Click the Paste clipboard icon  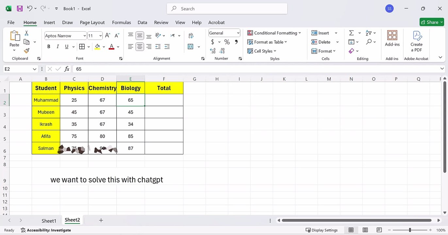click(x=14, y=36)
